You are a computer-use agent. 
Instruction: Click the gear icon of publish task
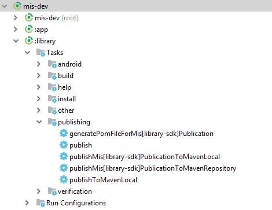[64, 145]
